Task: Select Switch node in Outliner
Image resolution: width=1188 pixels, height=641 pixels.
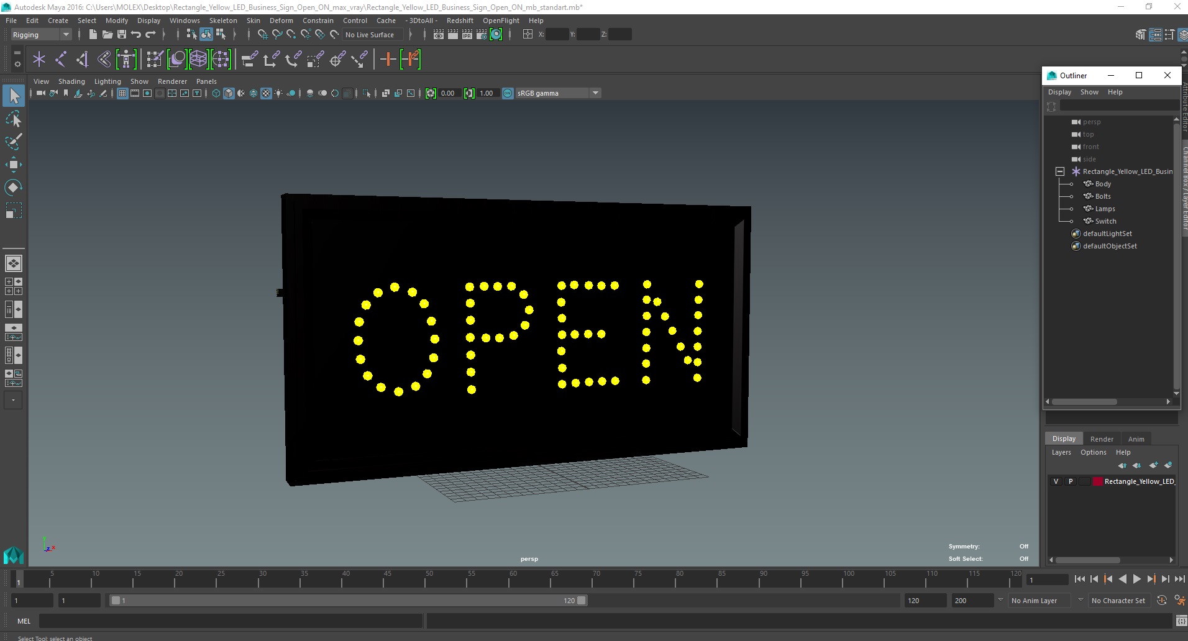Action: coord(1105,221)
